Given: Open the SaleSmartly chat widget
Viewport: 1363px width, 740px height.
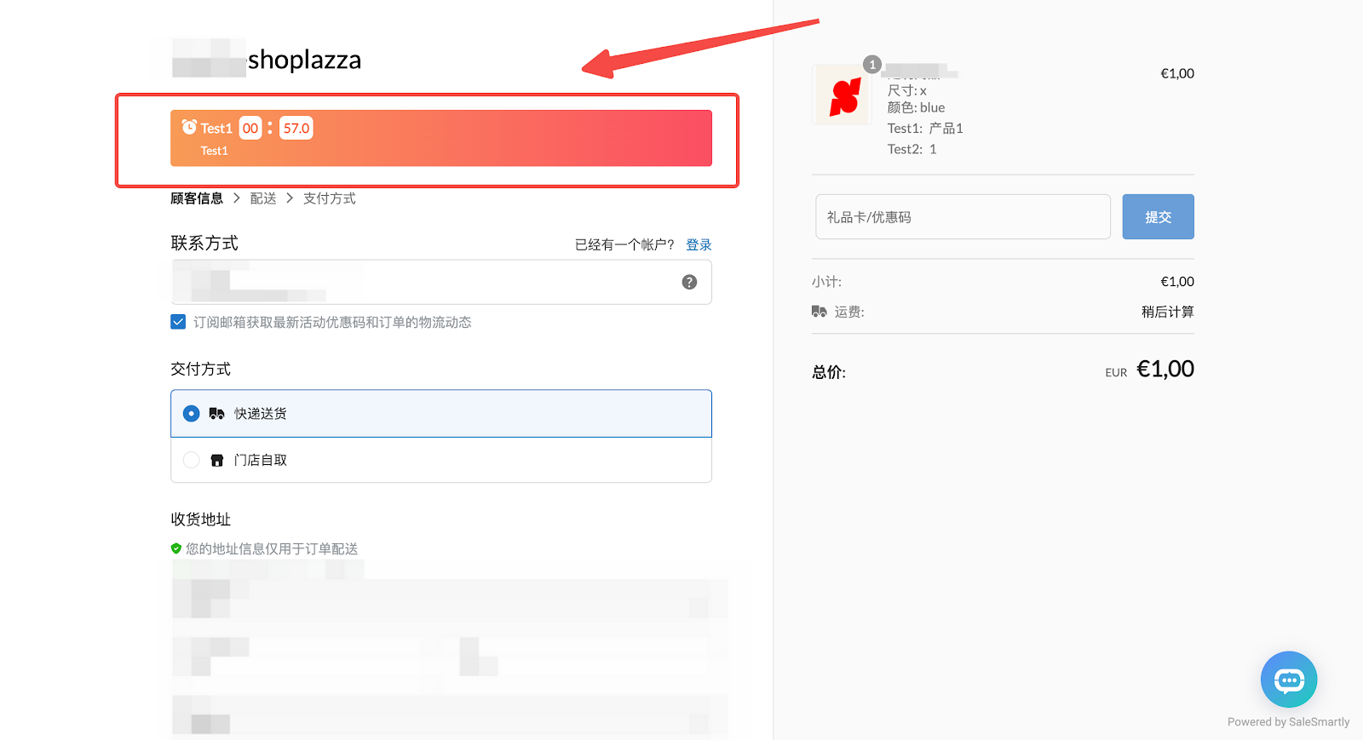Looking at the screenshot, I should tap(1288, 680).
